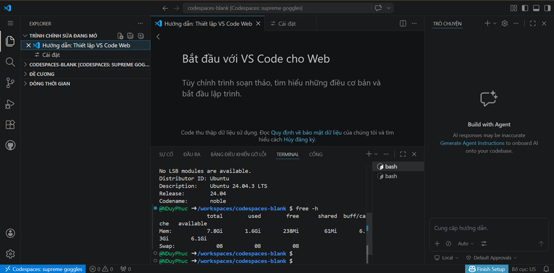Split the editor to the right
This screenshot has height=273, width=554.
403,24
